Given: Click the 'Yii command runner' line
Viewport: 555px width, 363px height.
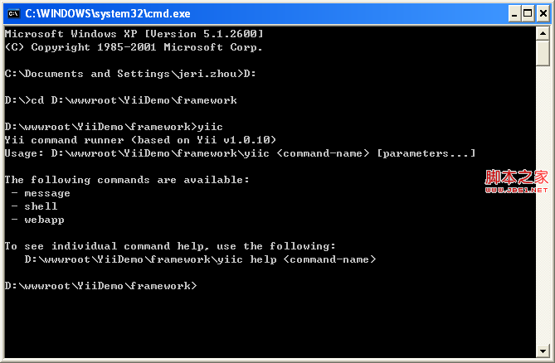Looking at the screenshot, I should (140, 140).
